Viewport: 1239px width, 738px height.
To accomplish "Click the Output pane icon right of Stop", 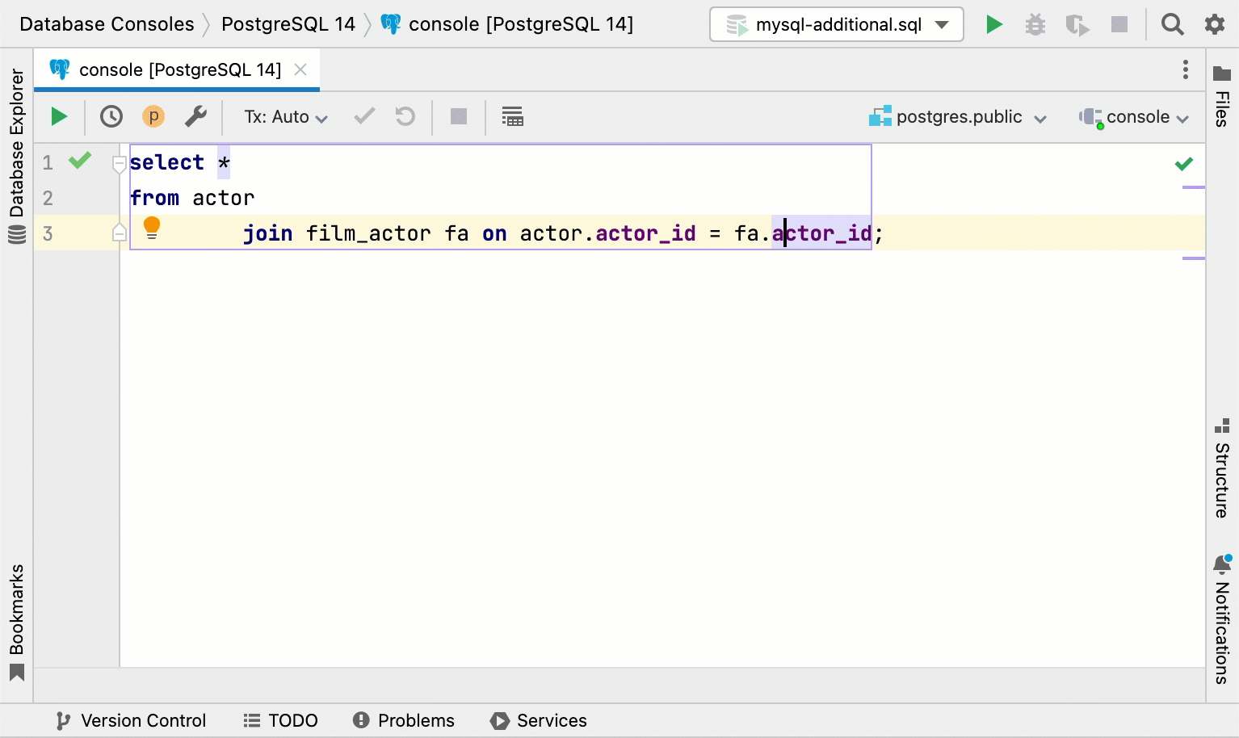I will tap(512, 116).
